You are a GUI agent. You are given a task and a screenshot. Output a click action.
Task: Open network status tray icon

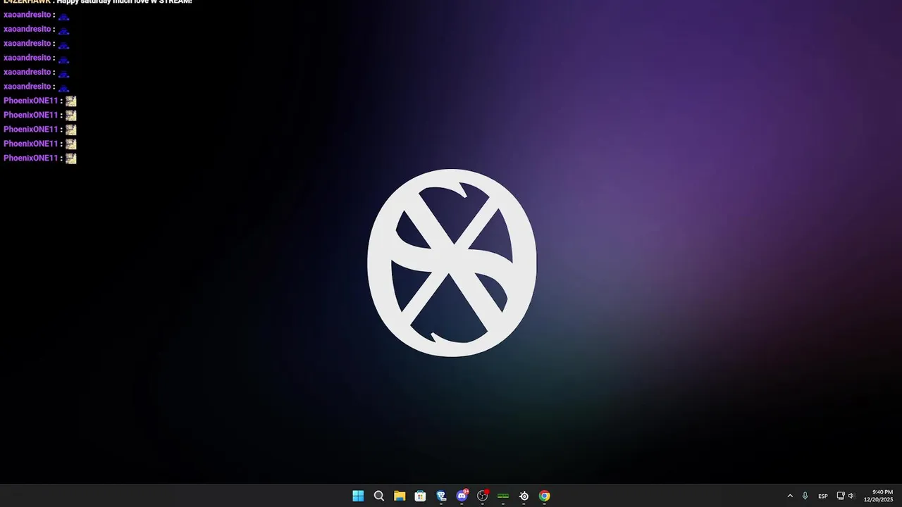pos(841,496)
